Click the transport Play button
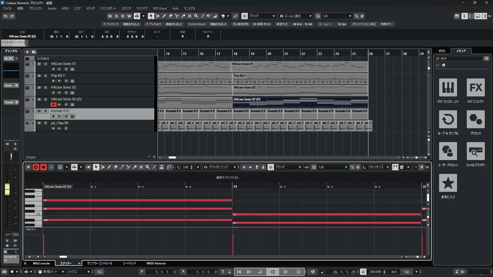The image size is (493, 277). tap(286, 272)
